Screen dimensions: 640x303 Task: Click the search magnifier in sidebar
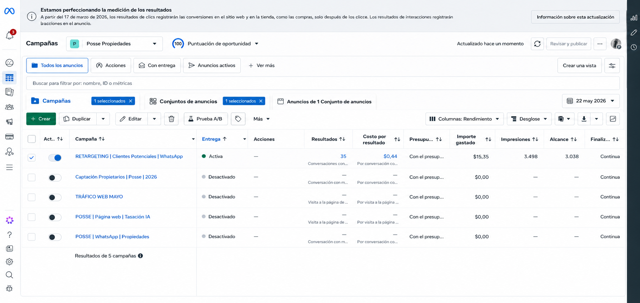click(9, 275)
